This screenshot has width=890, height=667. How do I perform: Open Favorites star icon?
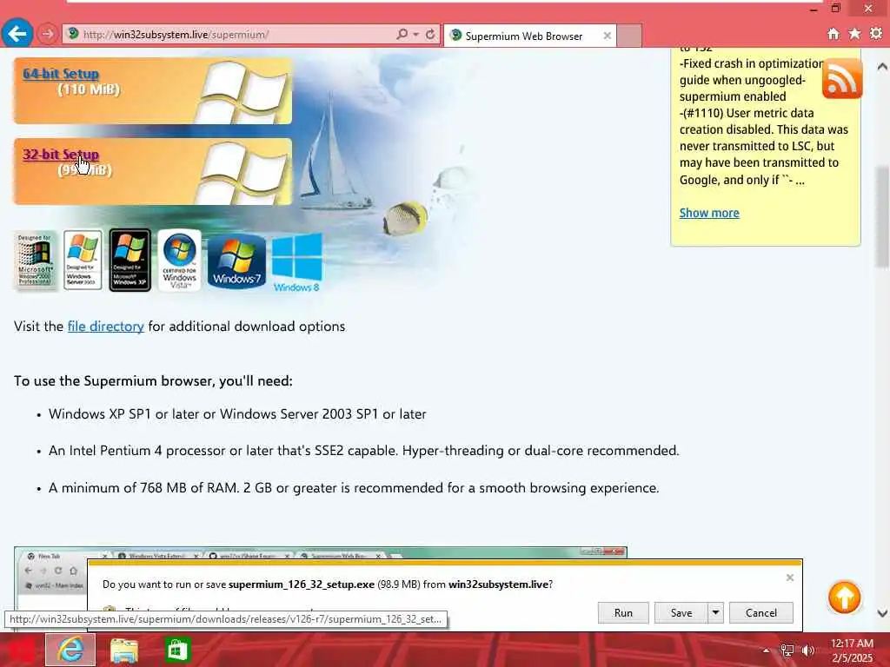tap(854, 34)
